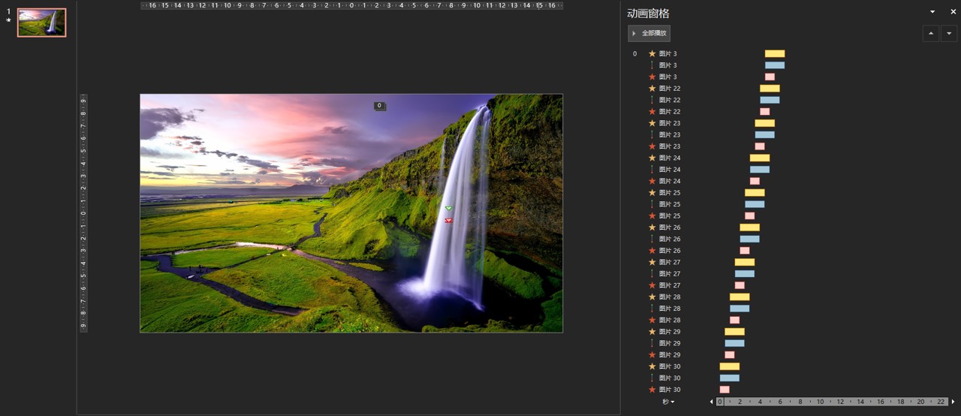The image size is (961, 416).
Task: Click red star icon of 图片 22
Action: (x=652, y=112)
